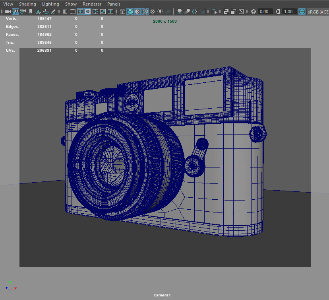
Task: Activate 2D Pan/Zoom tool
Action: (45, 12)
